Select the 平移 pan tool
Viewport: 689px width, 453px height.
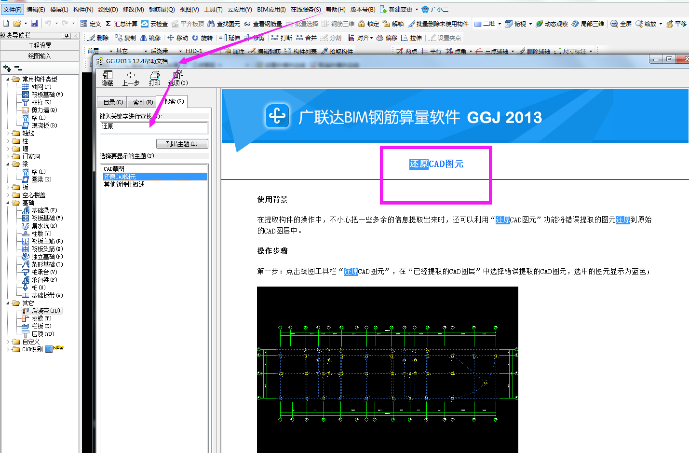pos(676,24)
